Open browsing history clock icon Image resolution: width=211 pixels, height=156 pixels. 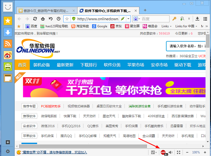pos(58,19)
